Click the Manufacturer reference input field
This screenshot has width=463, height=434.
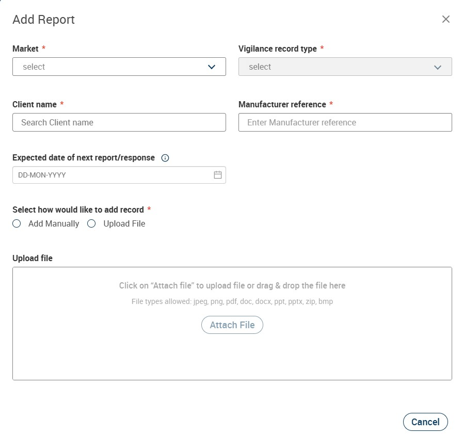point(345,122)
